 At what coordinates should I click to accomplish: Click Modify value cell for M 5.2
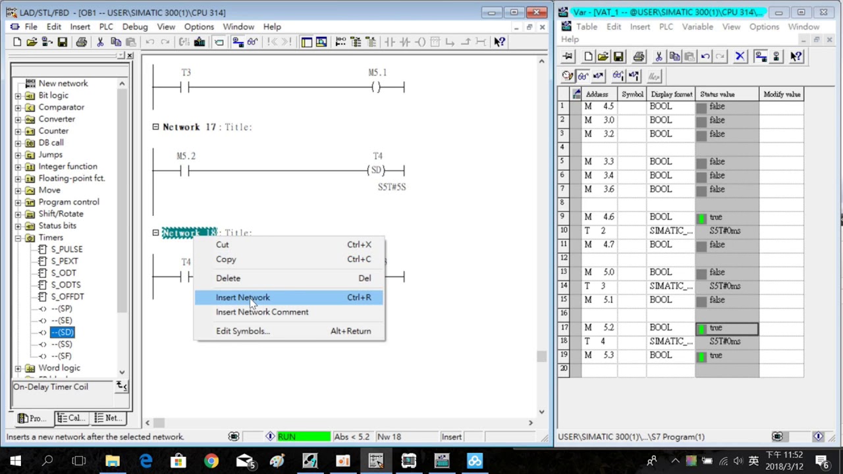tap(781, 328)
